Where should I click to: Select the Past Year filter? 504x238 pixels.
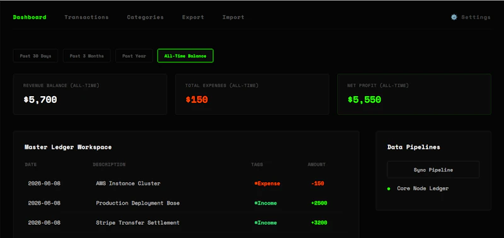[134, 56]
